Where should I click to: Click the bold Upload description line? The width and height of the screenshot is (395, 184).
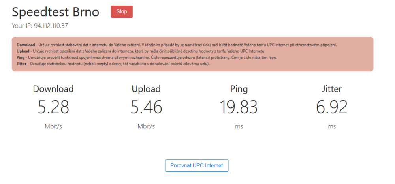click(140, 51)
